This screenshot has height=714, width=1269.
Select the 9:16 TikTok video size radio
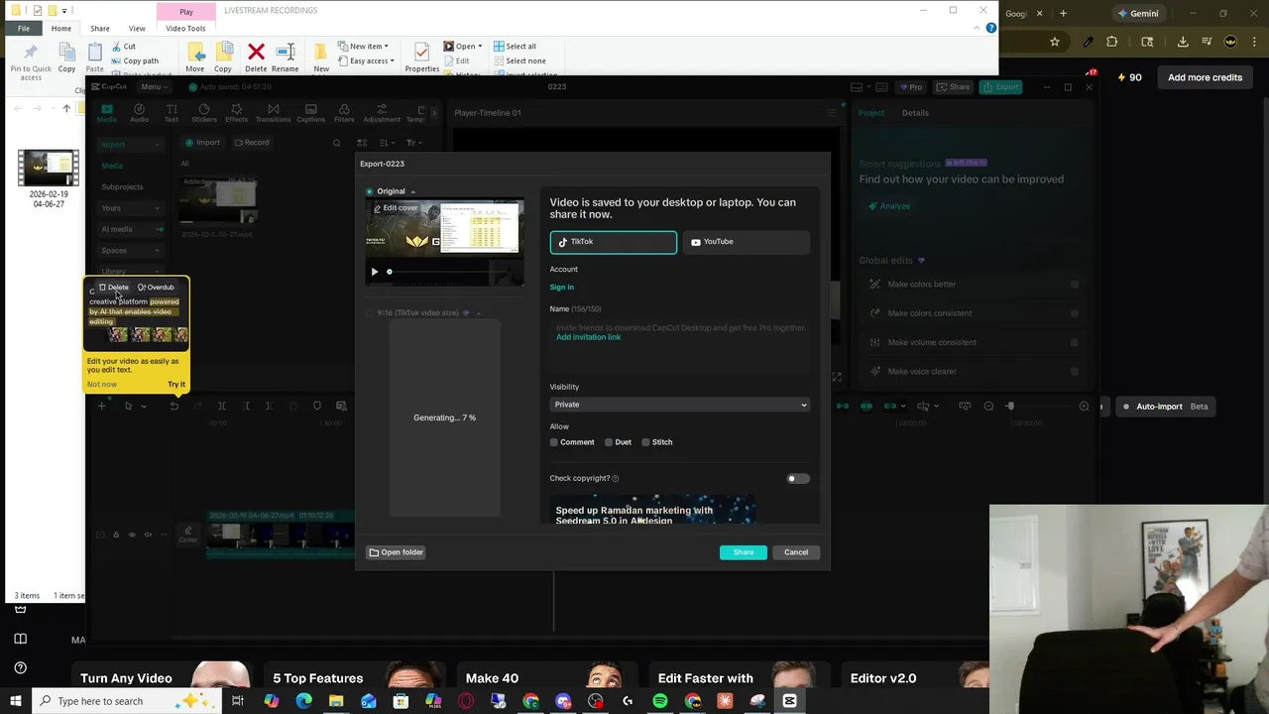coord(370,313)
